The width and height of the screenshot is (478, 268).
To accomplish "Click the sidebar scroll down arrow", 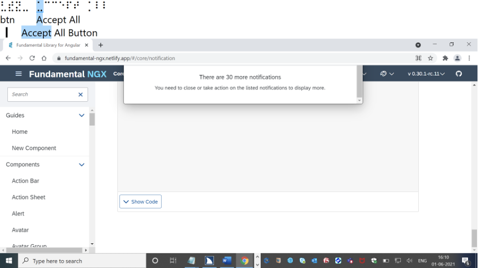I will coord(92,244).
